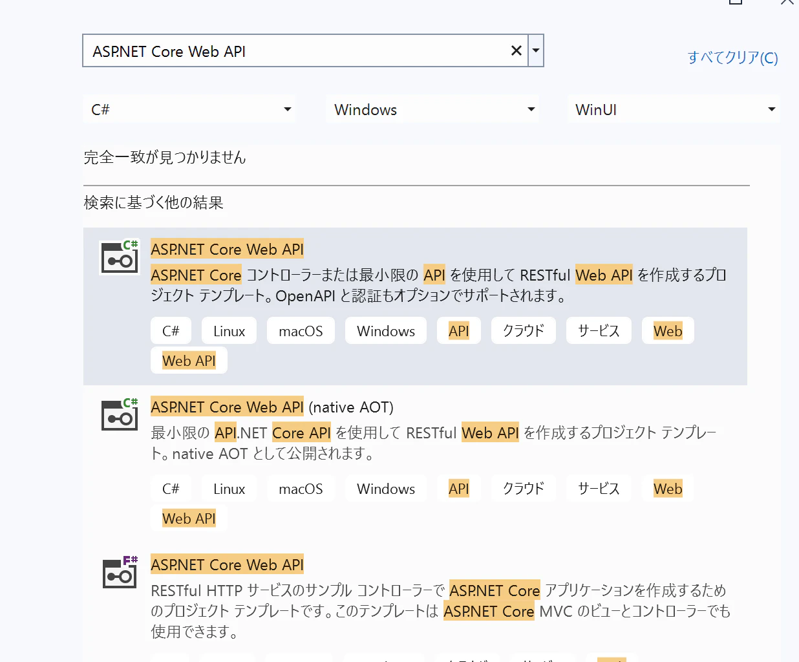
Task: Open the WinUI project type filter dropdown
Action: (x=674, y=109)
